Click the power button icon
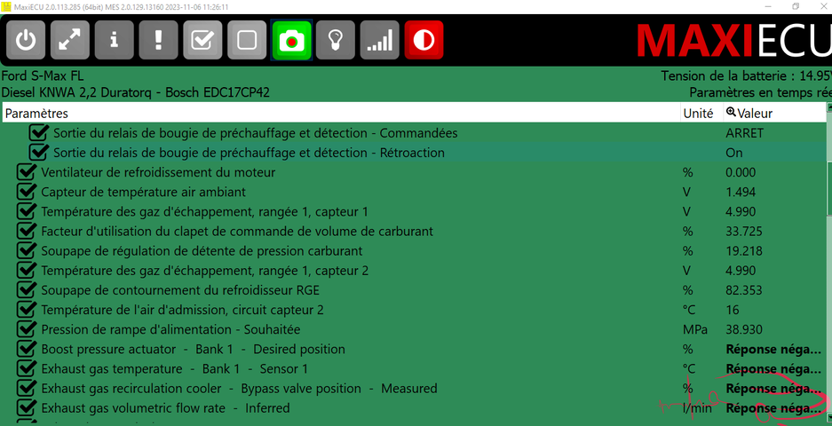This screenshot has width=832, height=426. (26, 40)
